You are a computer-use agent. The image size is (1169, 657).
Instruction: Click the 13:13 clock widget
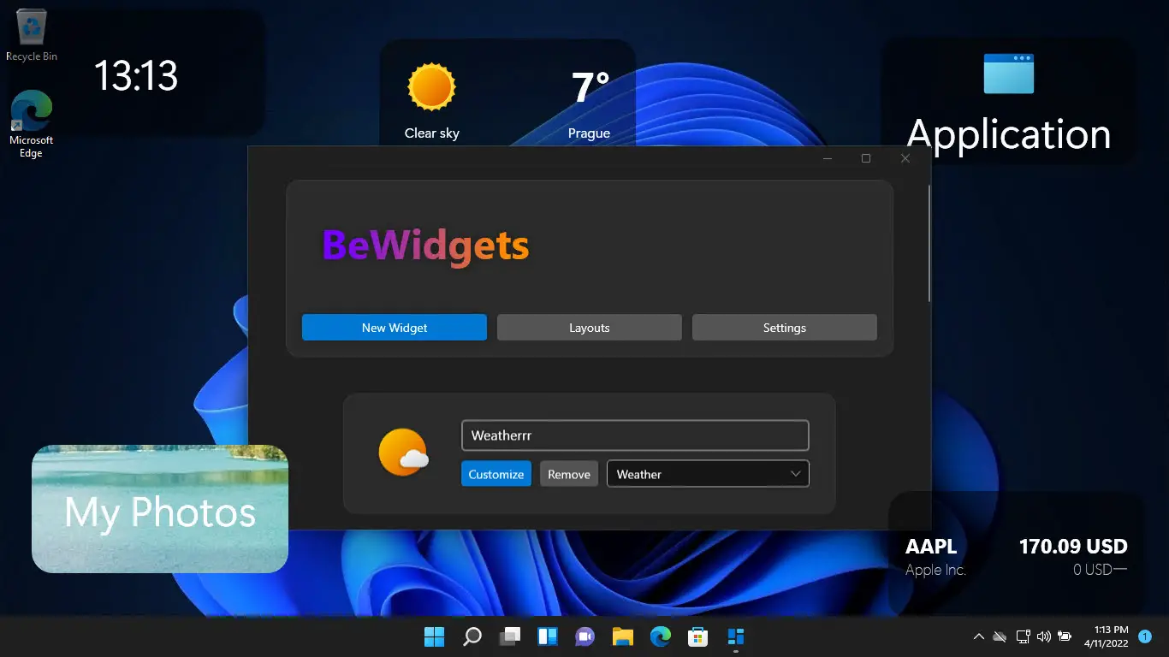[135, 75]
